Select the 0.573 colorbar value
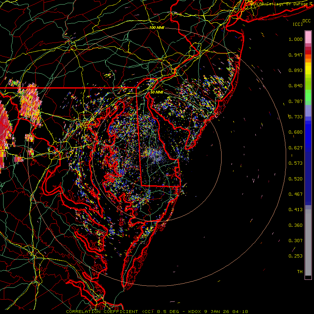 click(296, 163)
